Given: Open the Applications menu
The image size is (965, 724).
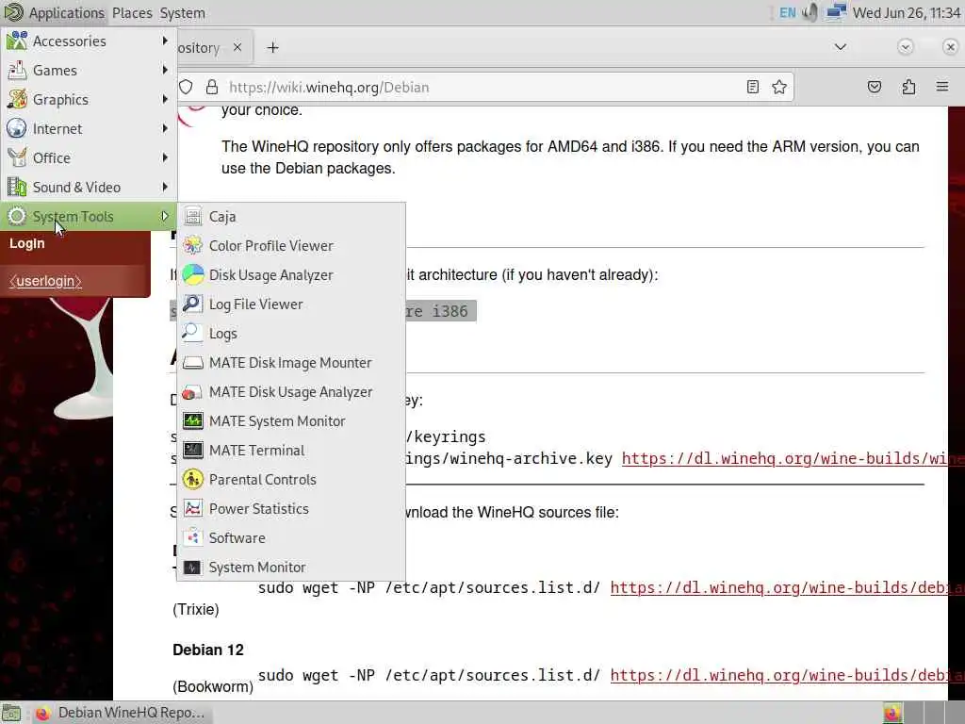Looking at the screenshot, I should (x=54, y=13).
